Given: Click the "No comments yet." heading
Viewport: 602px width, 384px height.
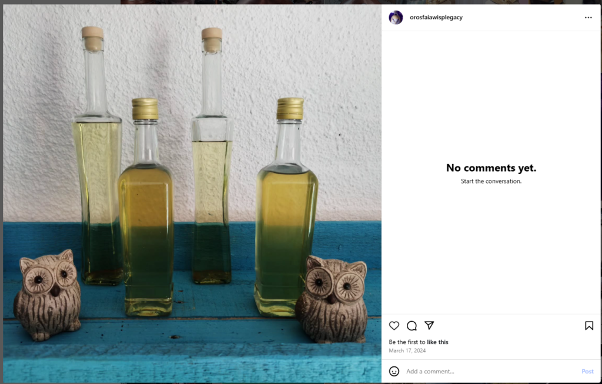Looking at the screenshot, I should pos(491,168).
